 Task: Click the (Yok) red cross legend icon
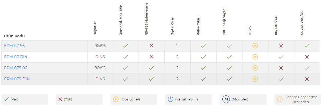click(x=60, y=99)
